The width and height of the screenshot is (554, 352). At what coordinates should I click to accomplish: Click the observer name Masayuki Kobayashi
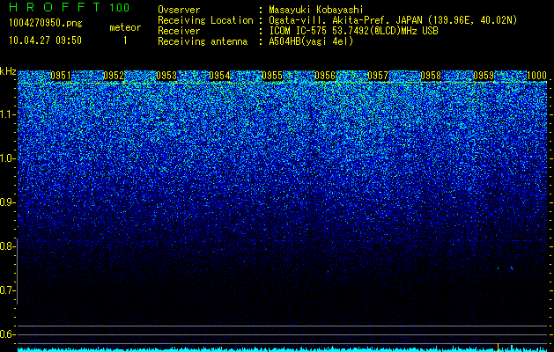click(x=316, y=10)
